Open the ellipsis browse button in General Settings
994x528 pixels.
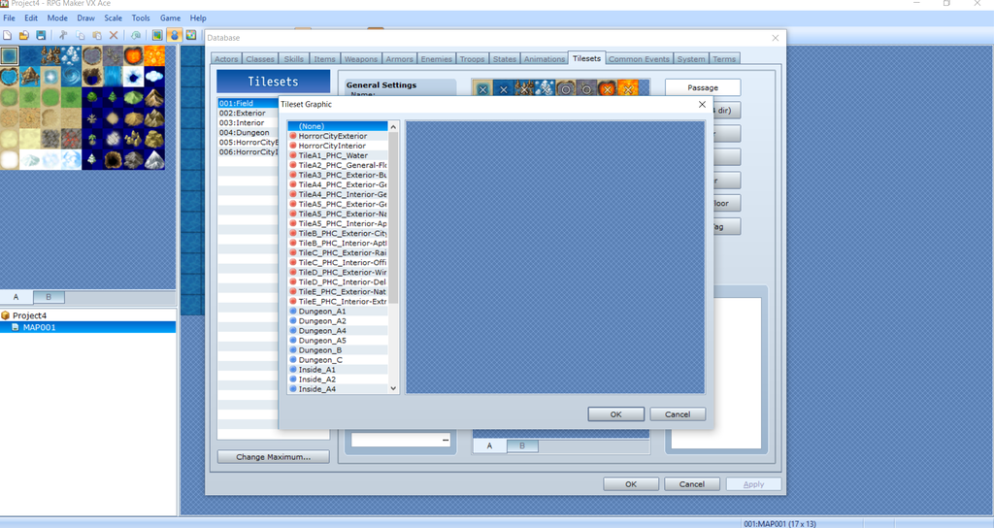[445, 440]
